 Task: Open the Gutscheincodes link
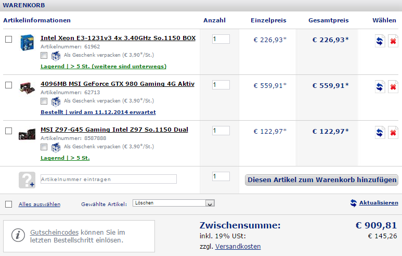(55, 232)
